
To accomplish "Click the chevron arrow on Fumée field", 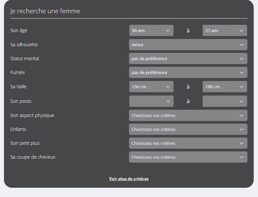I will [242, 72].
